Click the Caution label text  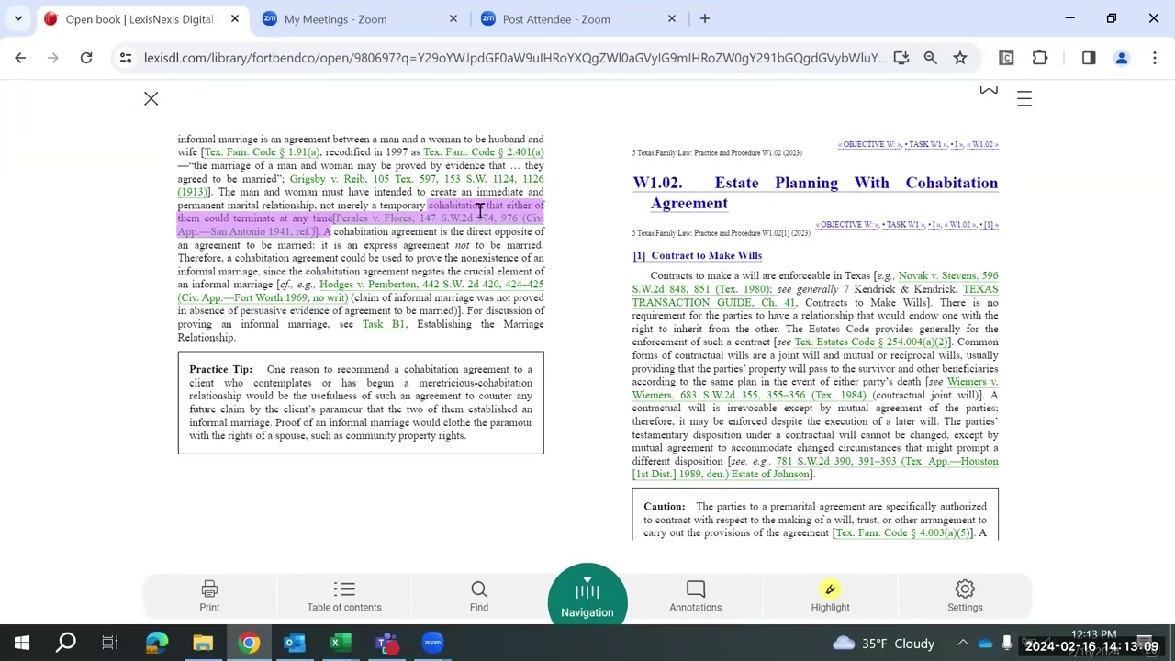coord(665,507)
